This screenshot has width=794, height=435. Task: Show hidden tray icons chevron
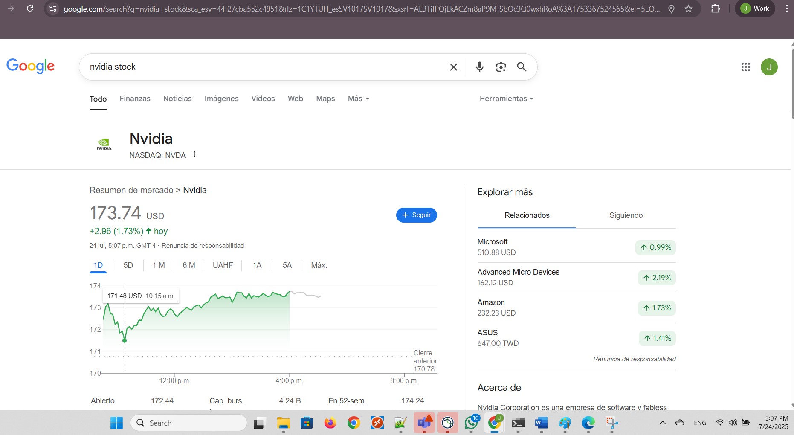[662, 423]
